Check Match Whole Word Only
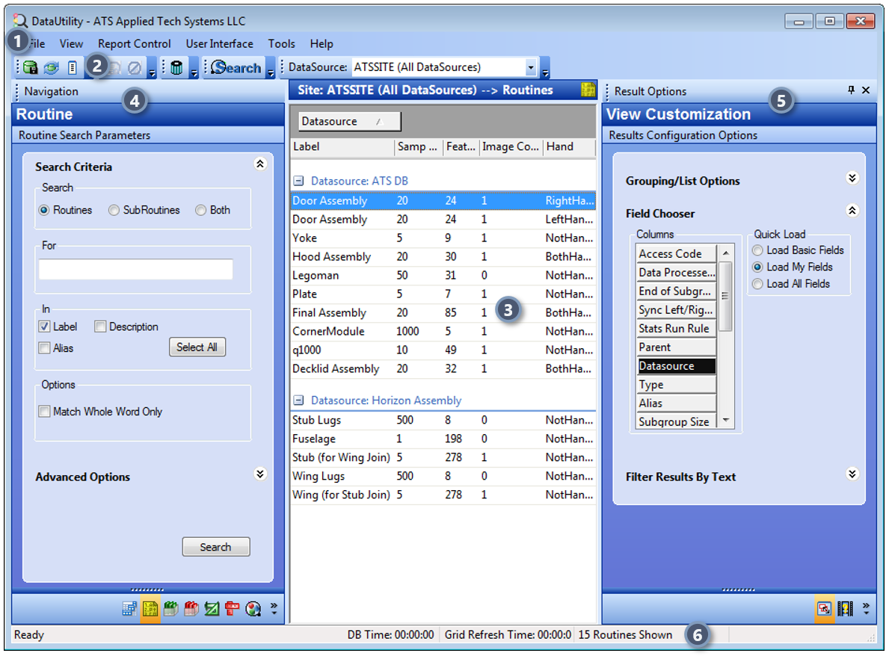The image size is (889, 656). [45, 412]
